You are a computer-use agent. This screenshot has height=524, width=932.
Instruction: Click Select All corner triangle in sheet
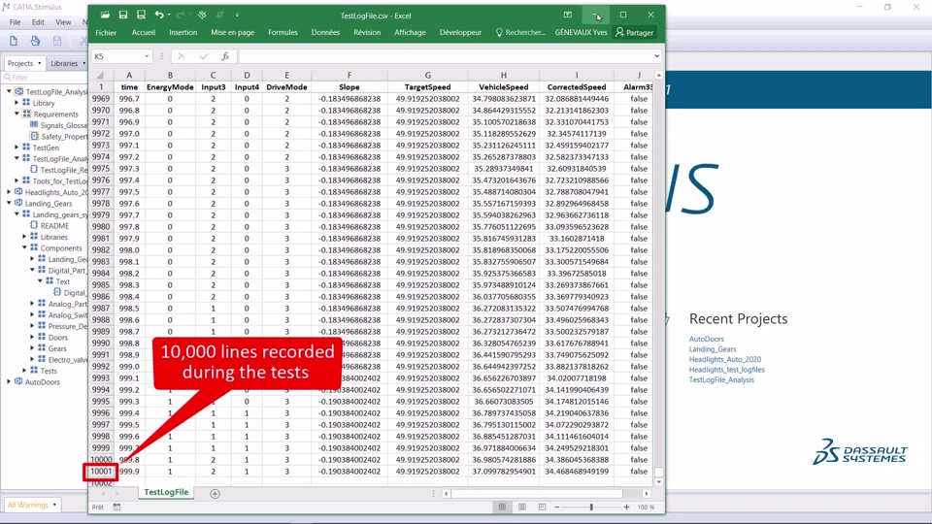(100, 76)
